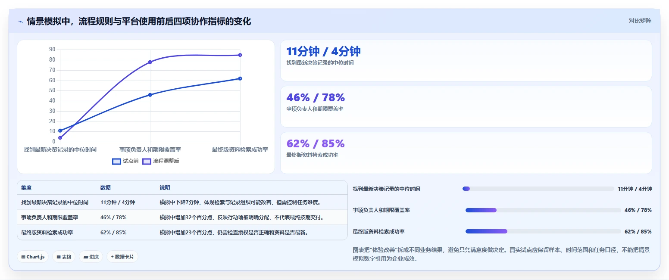The image size is (669, 280).
Task: Open the 11分钟 / 4分钟 data card
Action: pyautogui.click(x=466, y=61)
